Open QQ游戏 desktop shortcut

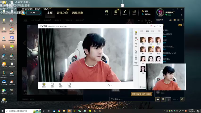12,74
